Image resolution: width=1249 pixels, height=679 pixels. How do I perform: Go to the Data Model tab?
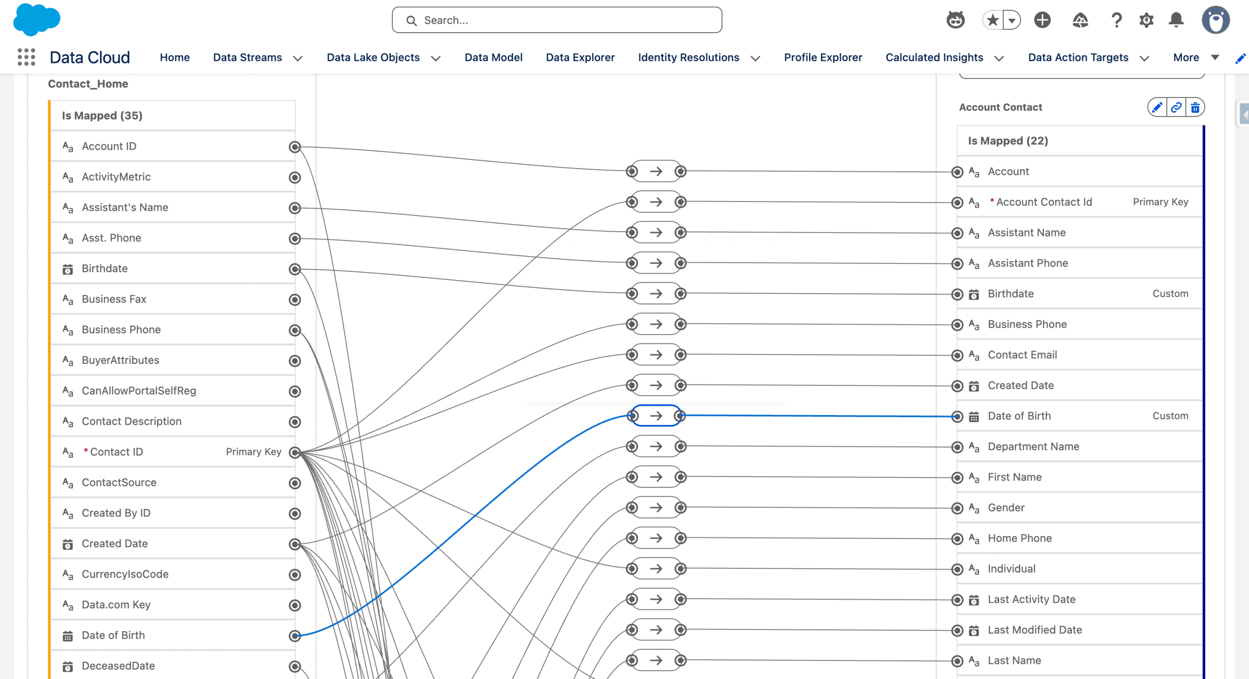493,58
